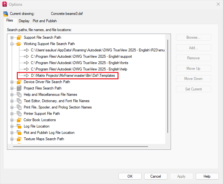Click the horizontal scrollbar of the path tree
Image resolution: width=223 pixels, height=184 pixels.
pos(80,147)
